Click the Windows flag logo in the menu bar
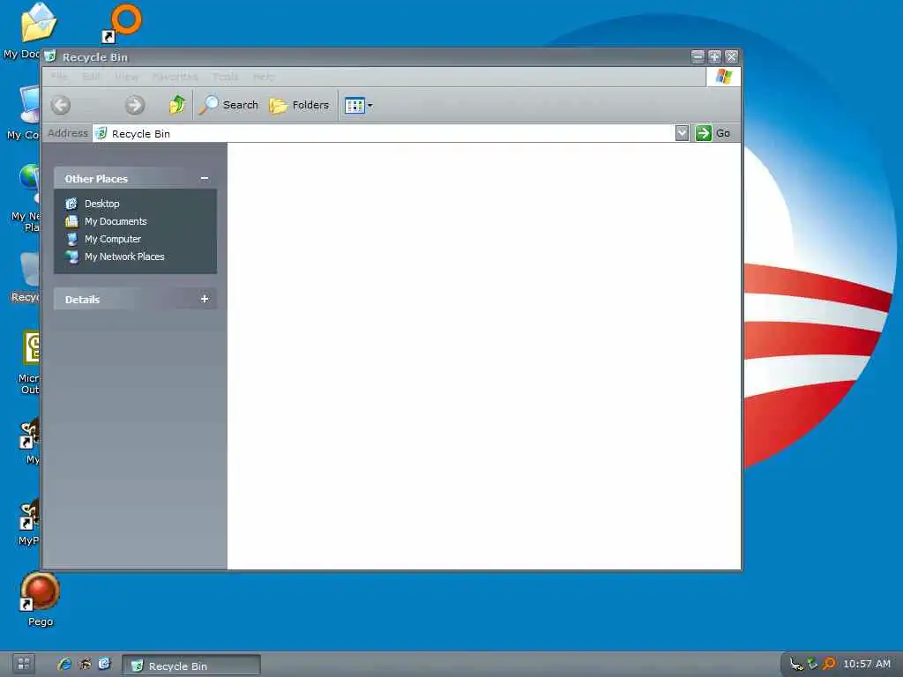Viewport: 903px width, 677px height. (x=724, y=77)
